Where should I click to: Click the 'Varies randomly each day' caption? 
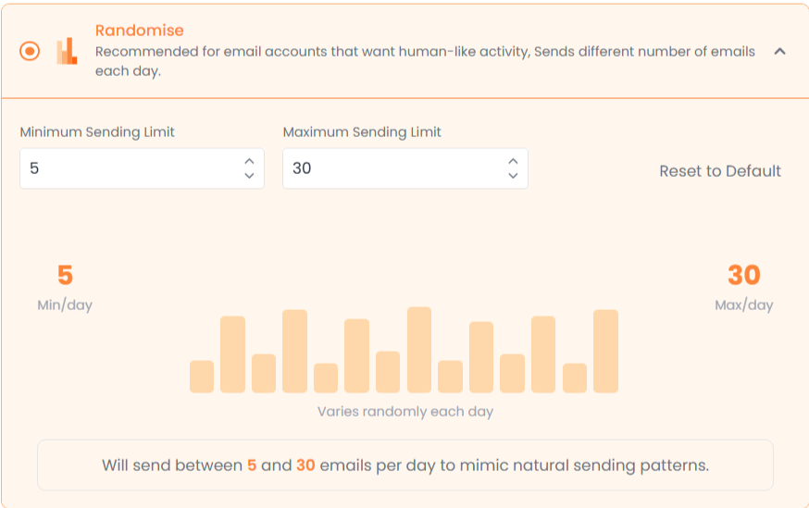click(x=404, y=411)
